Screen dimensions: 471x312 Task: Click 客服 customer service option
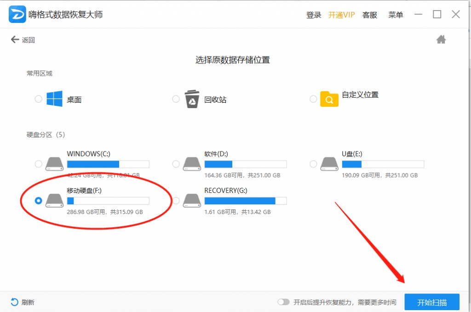(x=370, y=14)
